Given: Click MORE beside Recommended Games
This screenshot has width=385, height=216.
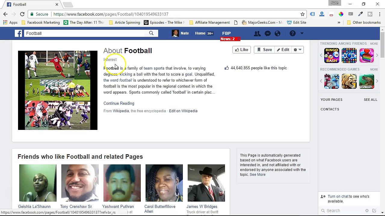Looking at the screenshot, I should [x=374, y=70].
